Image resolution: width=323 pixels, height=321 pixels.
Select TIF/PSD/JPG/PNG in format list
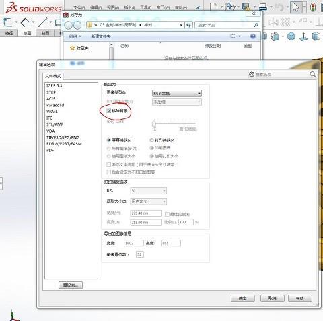point(63,137)
